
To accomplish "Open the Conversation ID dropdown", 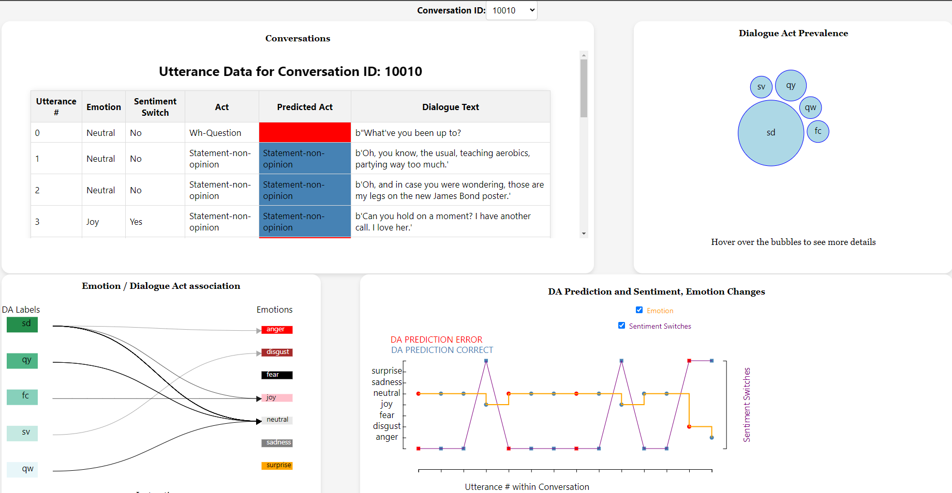I will coord(511,10).
